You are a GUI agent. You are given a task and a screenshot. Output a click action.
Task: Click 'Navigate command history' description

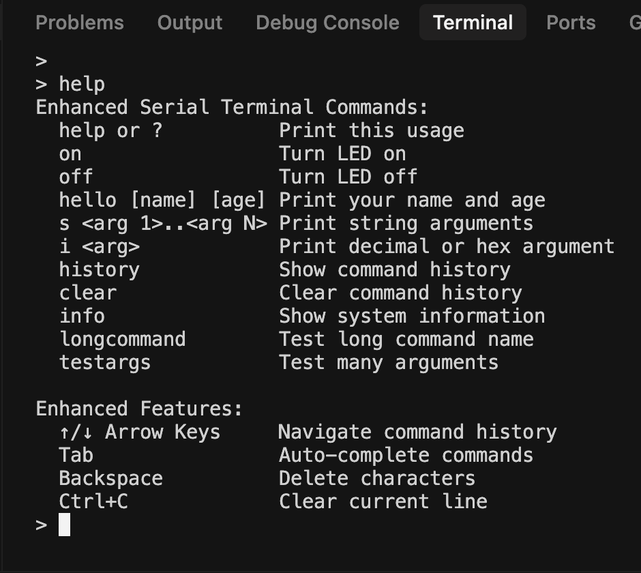(x=418, y=432)
